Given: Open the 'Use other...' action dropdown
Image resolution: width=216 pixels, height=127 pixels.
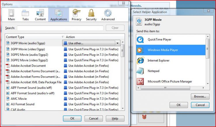Looking at the screenshot, I should coord(91,43).
